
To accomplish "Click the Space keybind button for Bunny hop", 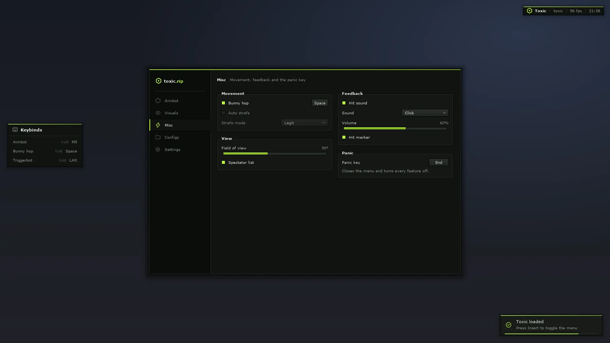I will [320, 103].
